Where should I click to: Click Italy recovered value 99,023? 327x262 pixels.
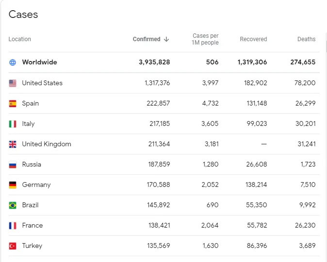(x=257, y=123)
